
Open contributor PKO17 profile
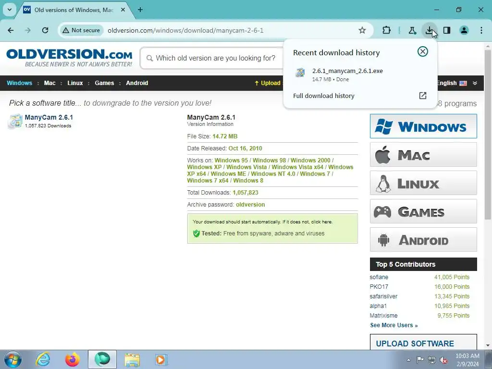379,287
